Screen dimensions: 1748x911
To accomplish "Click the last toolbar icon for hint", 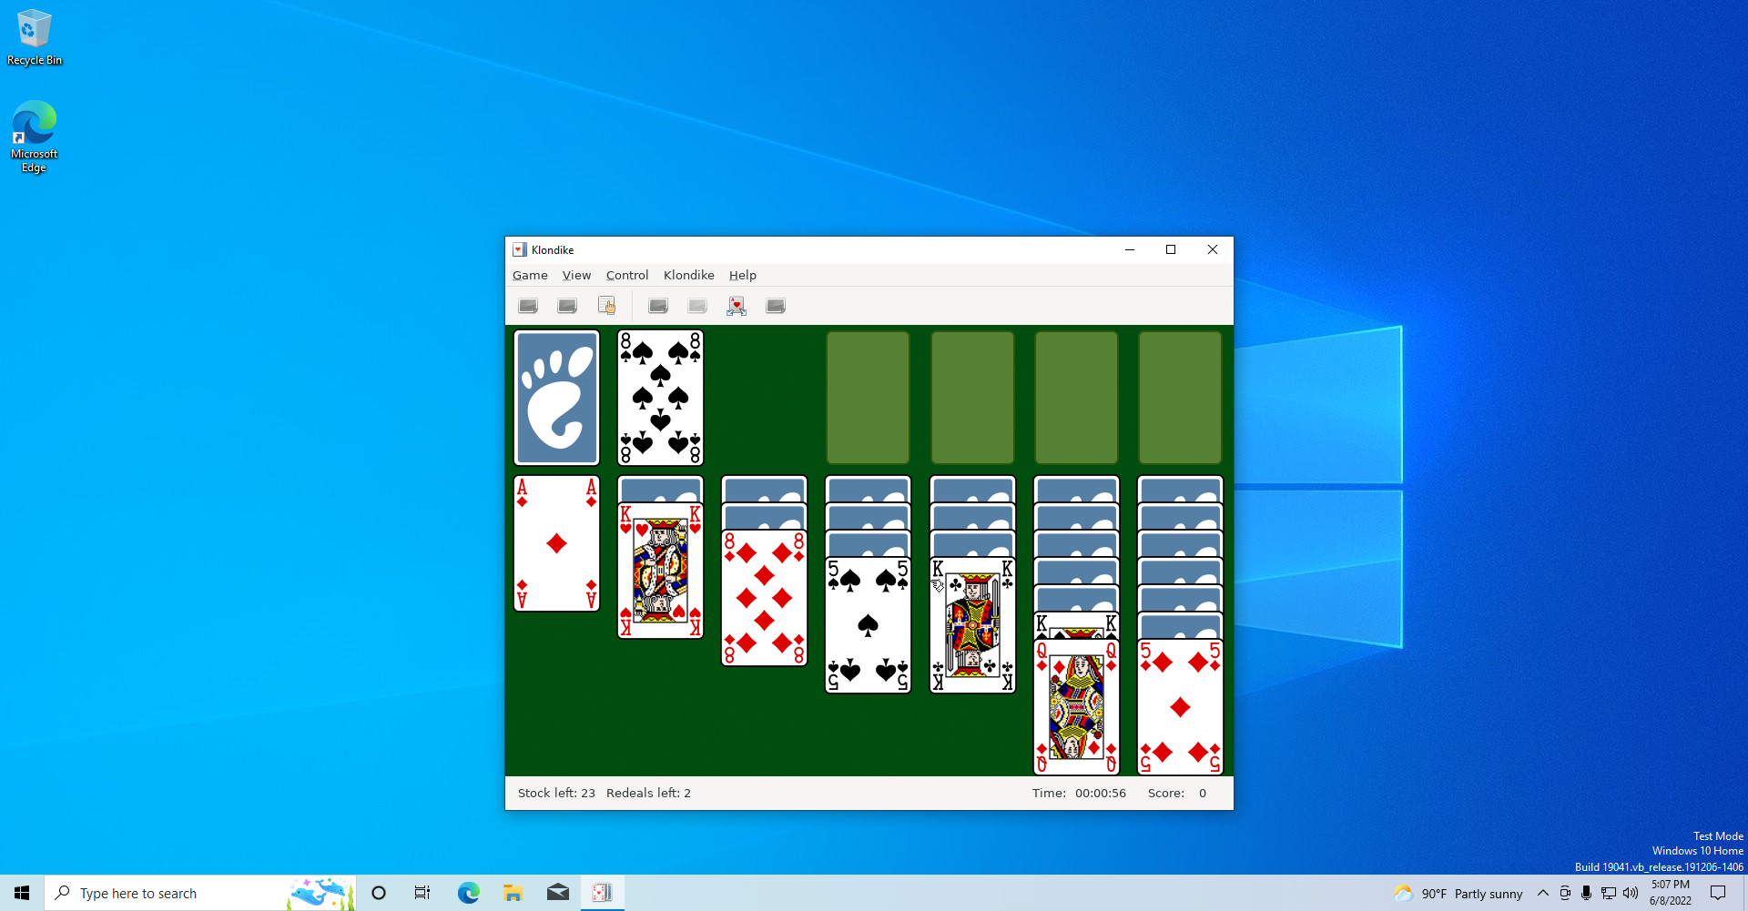I will [x=776, y=306].
